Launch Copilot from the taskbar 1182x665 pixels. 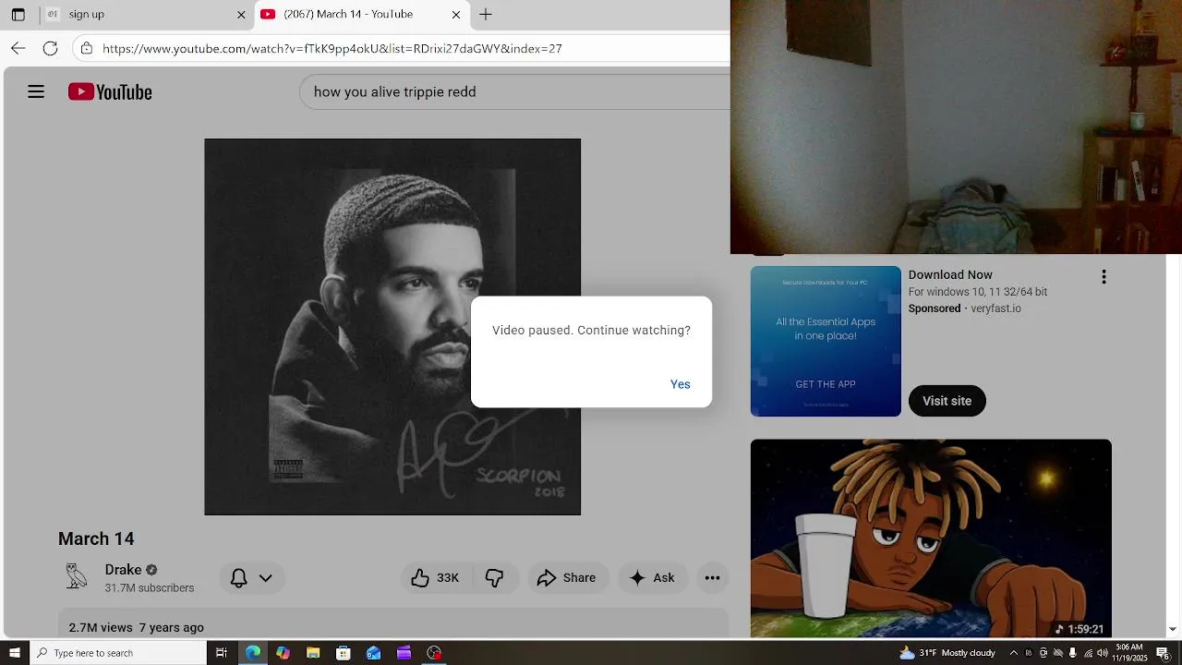point(283,653)
